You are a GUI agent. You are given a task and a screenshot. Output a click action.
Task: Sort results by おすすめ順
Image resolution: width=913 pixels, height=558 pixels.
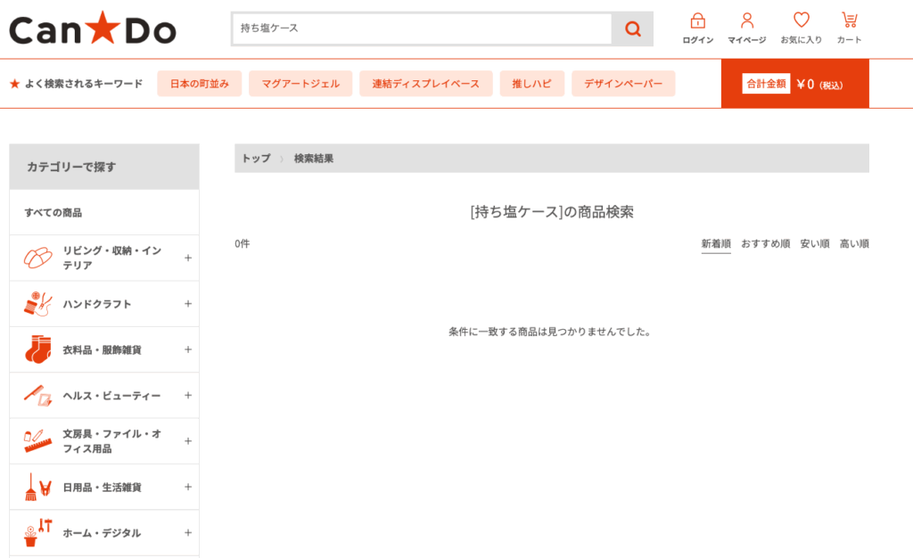pos(765,244)
